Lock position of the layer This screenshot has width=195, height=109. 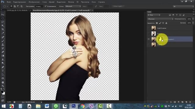pos(163,23)
